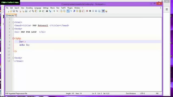Click Ln : 8 position in status bar

[x=94, y=93]
